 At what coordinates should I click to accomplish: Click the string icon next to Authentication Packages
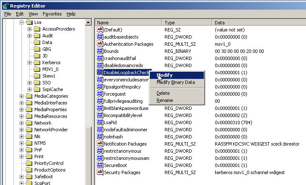tap(100, 44)
